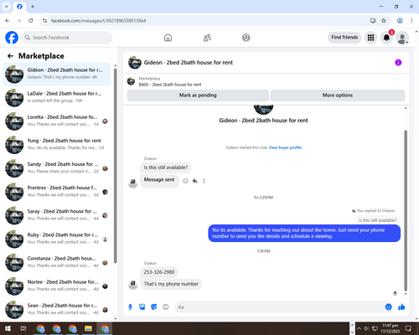This screenshot has width=419, height=335.
Task: Click 'Is this still available?' message from Gideon
Action: pos(166,167)
